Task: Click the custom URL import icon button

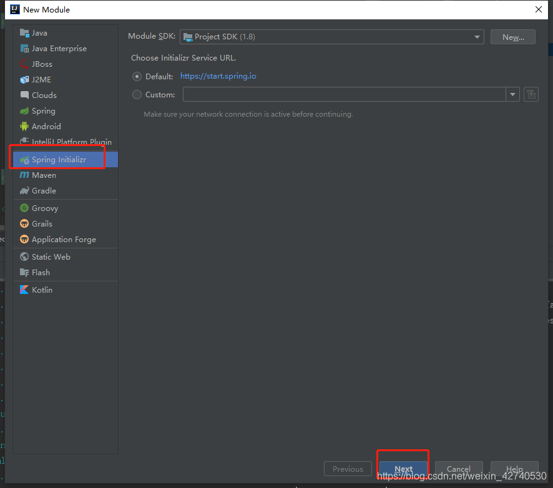Action: tap(531, 94)
